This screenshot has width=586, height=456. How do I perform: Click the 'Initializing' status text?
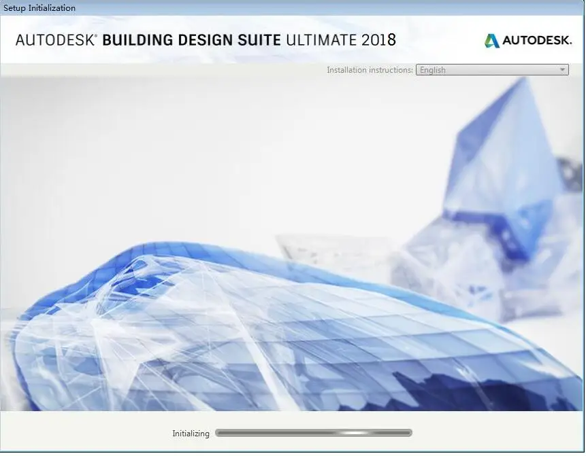coord(191,434)
